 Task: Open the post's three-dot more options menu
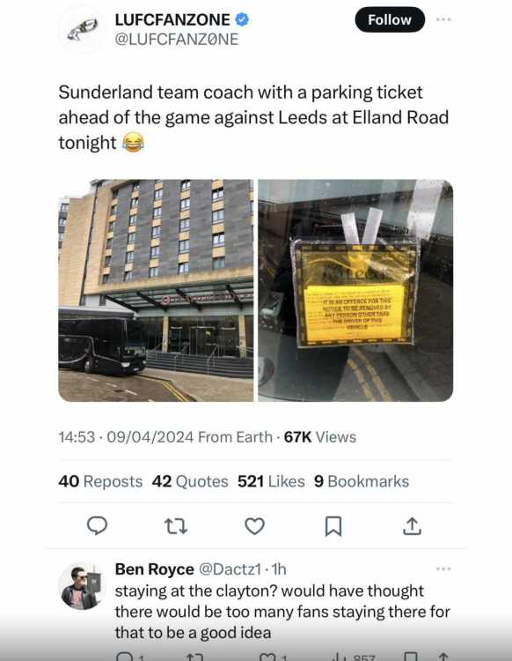443,19
